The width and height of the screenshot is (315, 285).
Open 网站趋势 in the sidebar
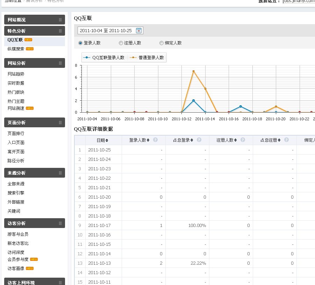tap(16, 74)
